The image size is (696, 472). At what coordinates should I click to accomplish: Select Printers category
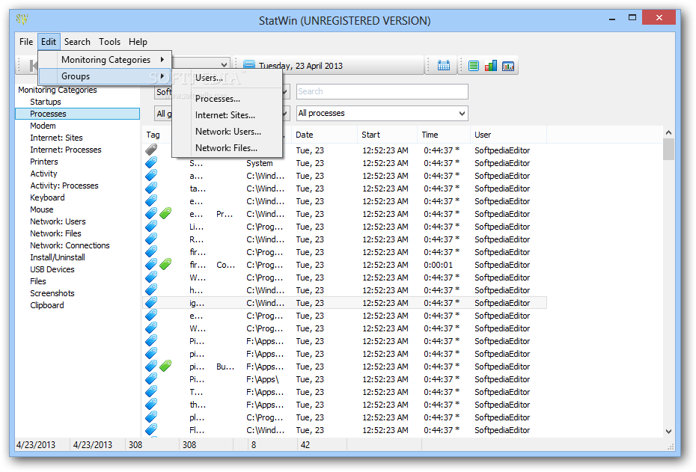point(44,162)
